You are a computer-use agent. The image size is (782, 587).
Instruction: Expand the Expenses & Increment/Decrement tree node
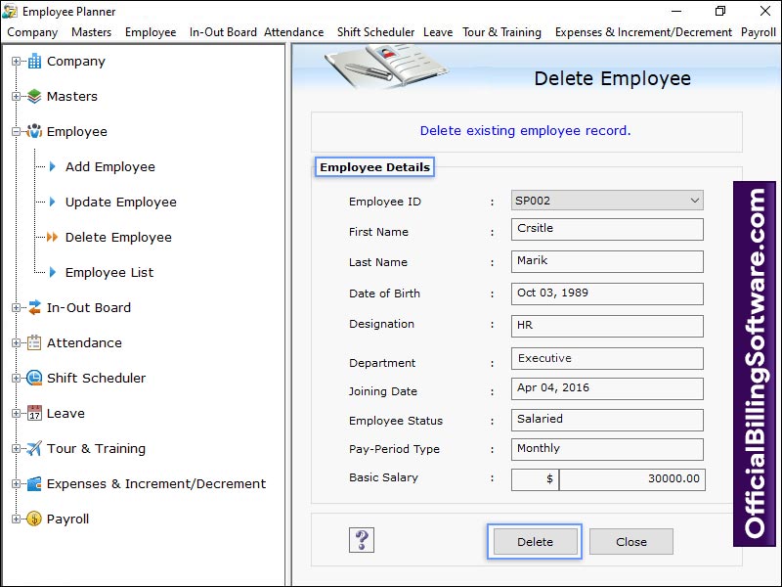point(16,484)
